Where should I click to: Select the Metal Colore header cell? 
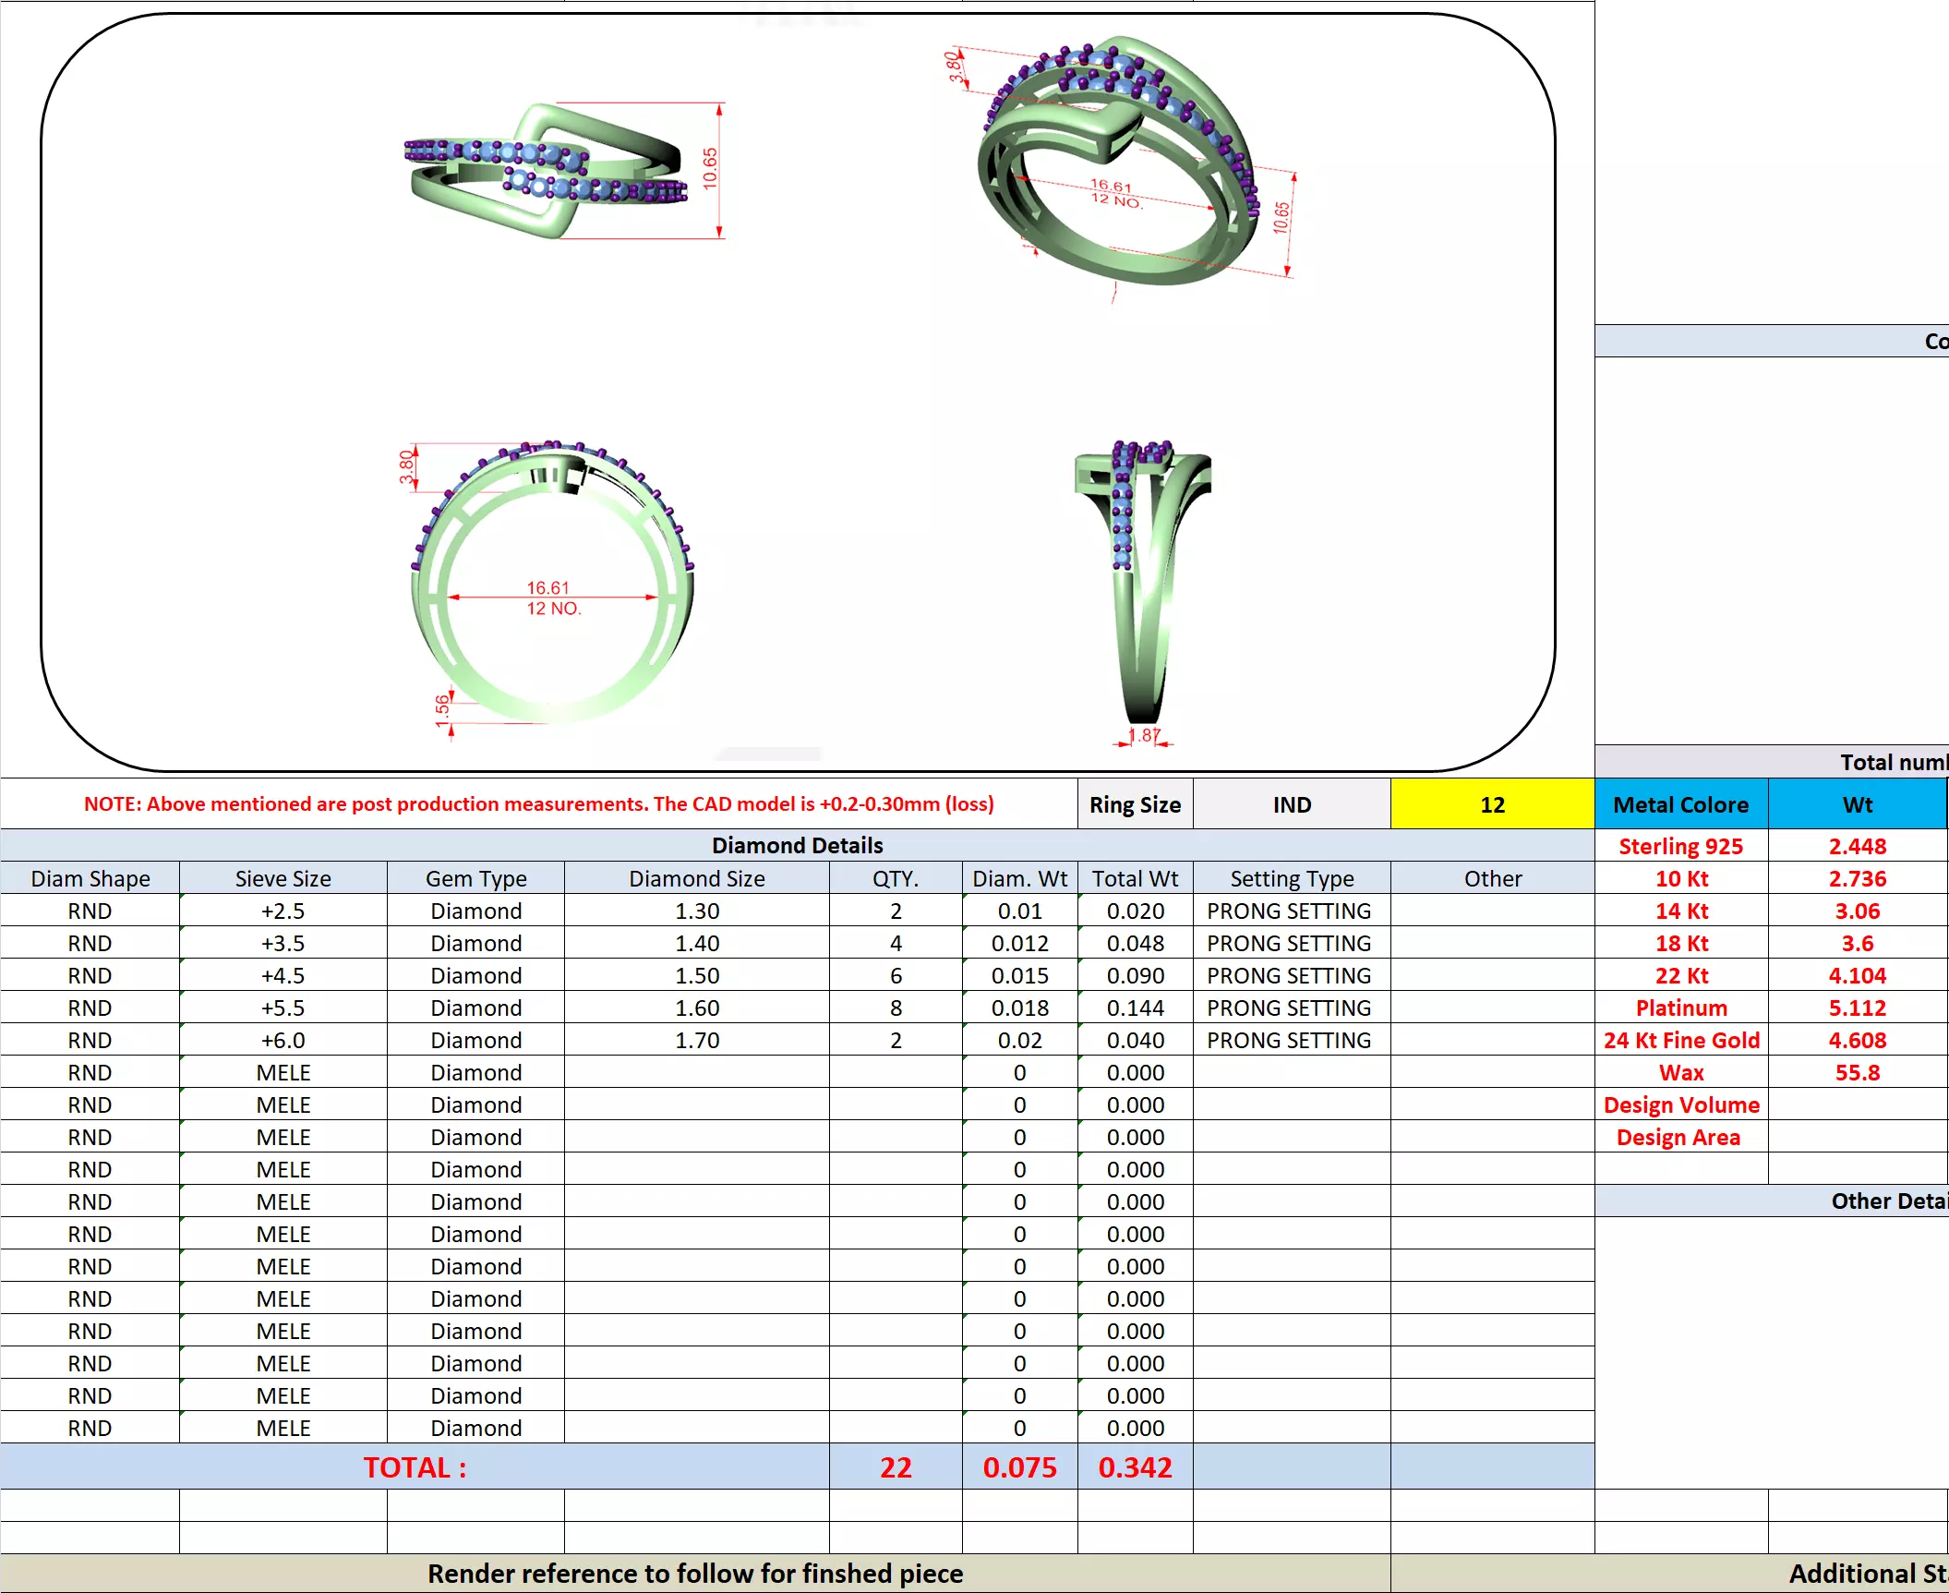pyautogui.click(x=1679, y=805)
